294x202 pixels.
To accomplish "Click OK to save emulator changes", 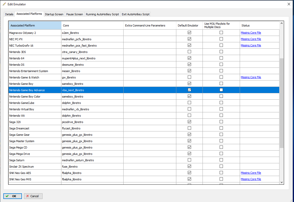I will point(12,196).
